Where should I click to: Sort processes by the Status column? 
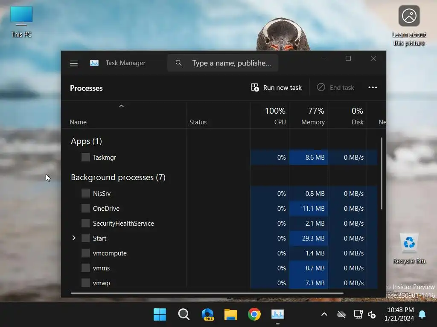[198, 122]
